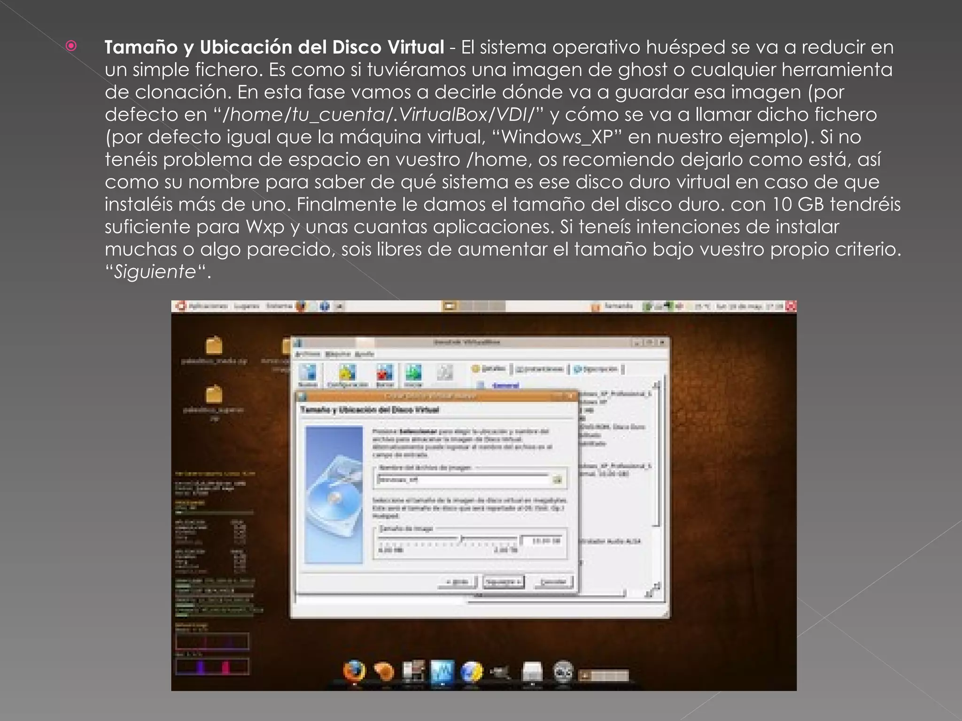Click the disk image size slider handle
Viewport: 962px width, 721px height.
[x=462, y=539]
